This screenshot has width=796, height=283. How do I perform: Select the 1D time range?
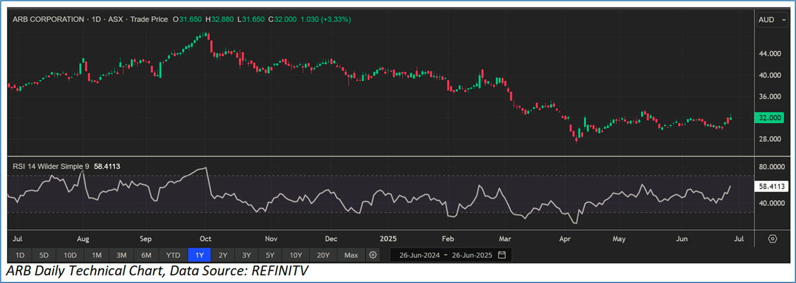[x=19, y=255]
